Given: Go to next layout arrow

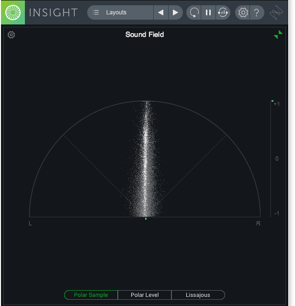Looking at the screenshot, I should [x=175, y=12].
